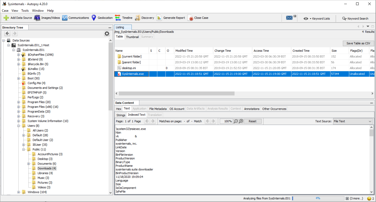Open the View menu
Viewport: 376px width, 202px height.
15,10
